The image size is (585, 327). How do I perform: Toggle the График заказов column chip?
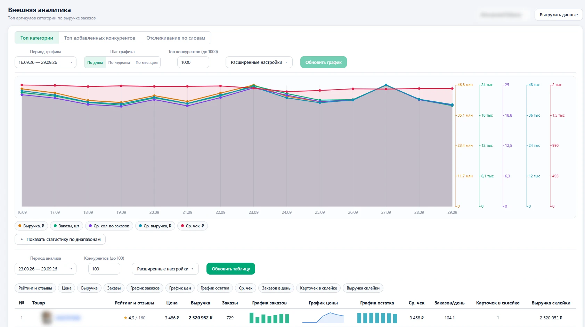tap(145, 288)
